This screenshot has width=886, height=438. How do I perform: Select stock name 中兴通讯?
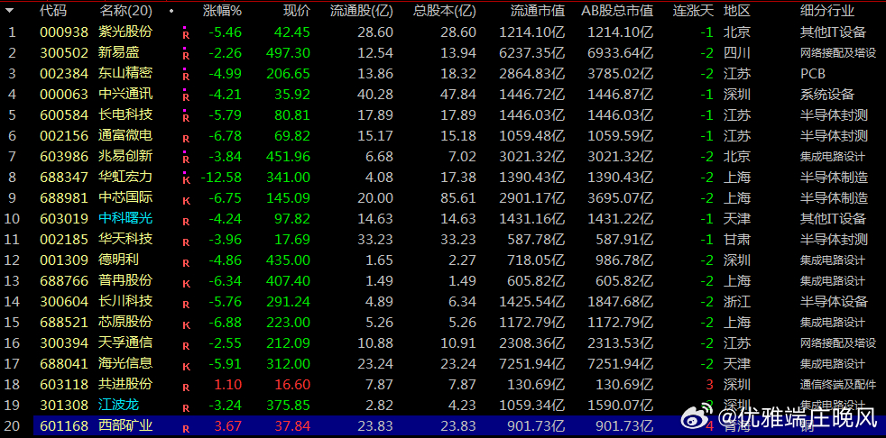tap(125, 94)
